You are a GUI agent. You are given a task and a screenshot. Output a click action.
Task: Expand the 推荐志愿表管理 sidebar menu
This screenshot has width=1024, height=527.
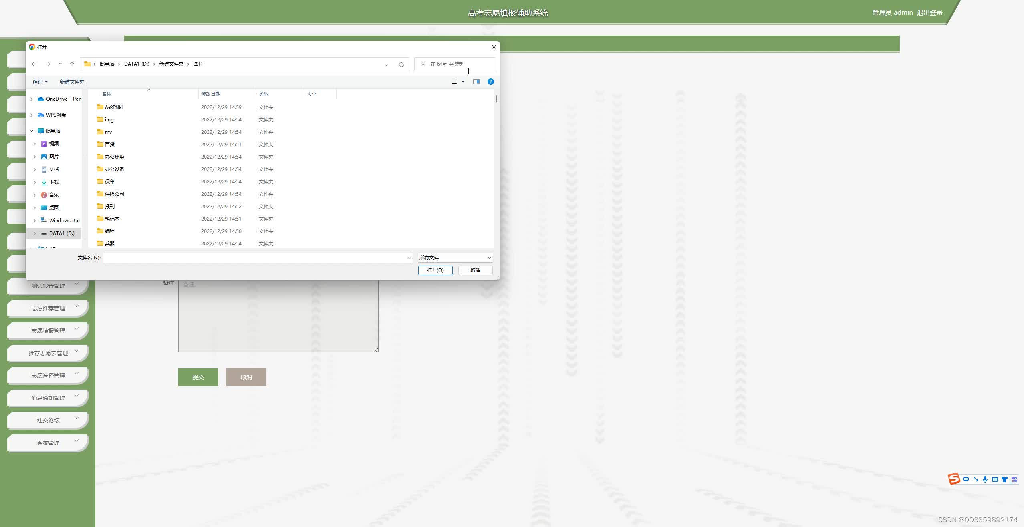[x=48, y=353]
